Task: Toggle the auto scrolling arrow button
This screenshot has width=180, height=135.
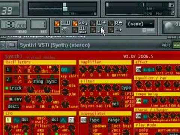Action: pos(111,30)
